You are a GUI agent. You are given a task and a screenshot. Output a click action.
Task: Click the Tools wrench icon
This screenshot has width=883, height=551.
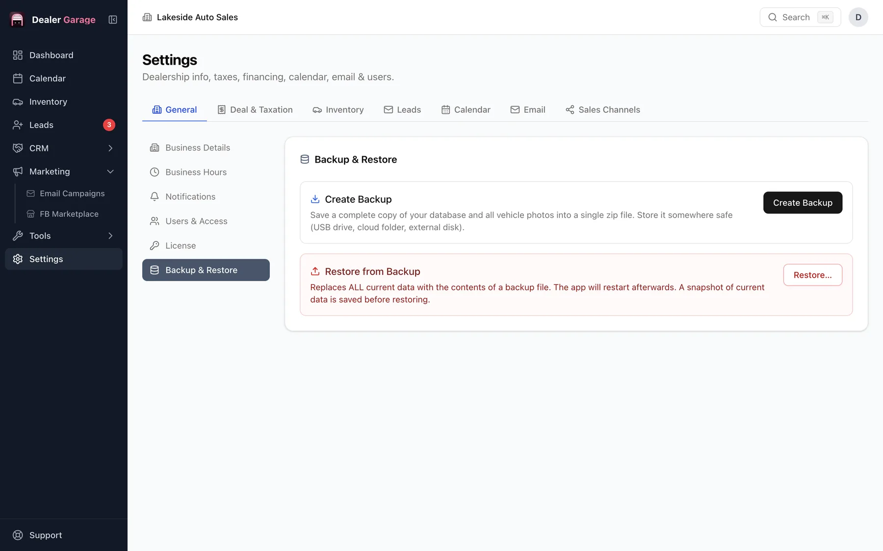[18, 236]
